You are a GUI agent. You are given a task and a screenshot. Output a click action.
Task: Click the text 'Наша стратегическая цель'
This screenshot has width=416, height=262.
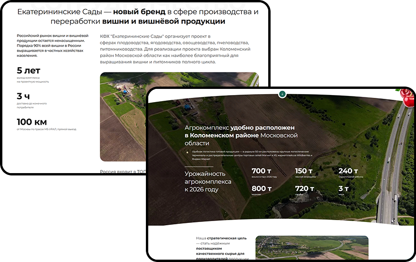[x=221, y=238]
